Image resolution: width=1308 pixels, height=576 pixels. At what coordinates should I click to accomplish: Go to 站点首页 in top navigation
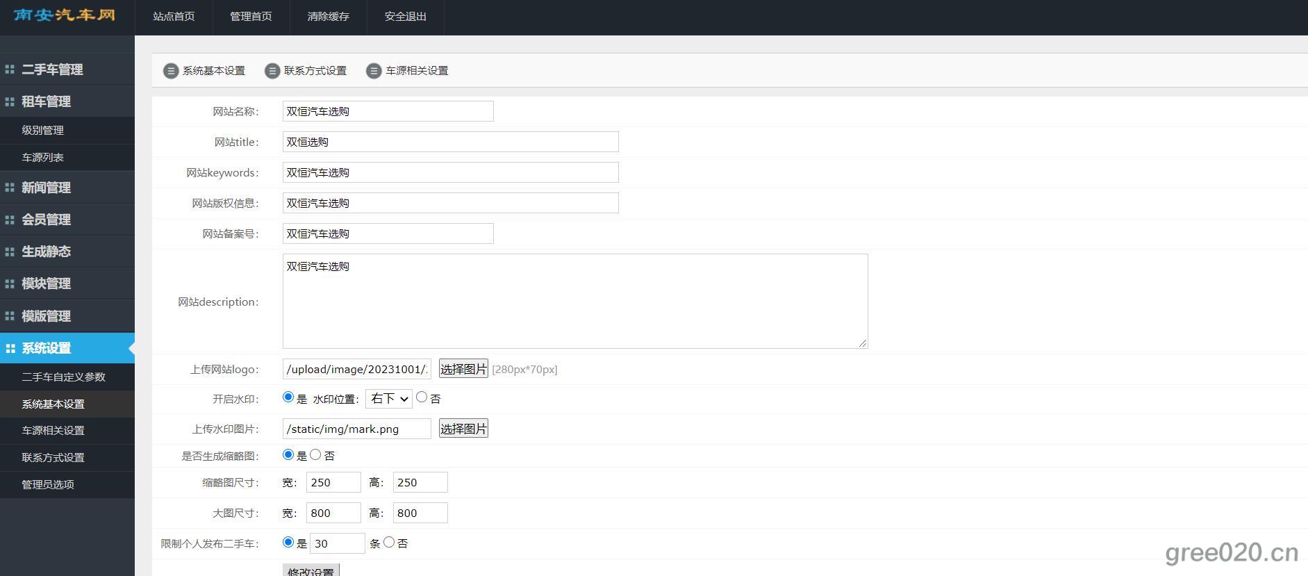pos(174,17)
